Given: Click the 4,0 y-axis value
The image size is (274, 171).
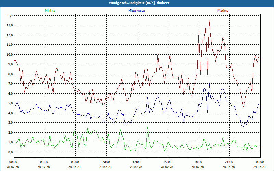Looking at the screenshot, I should tap(11, 113).
